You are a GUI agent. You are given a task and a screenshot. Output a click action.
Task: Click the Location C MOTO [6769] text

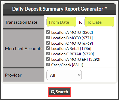72,43
